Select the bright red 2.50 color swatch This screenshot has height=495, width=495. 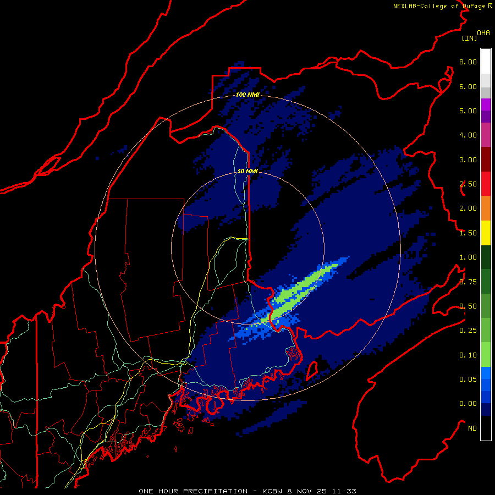pos(486,184)
